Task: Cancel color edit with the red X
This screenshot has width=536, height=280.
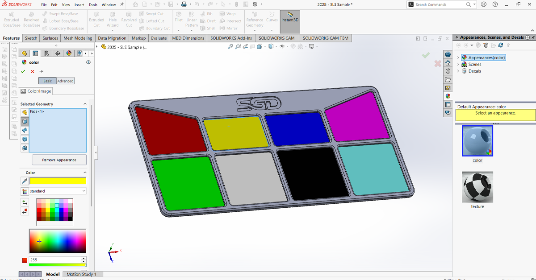Action: (33, 71)
